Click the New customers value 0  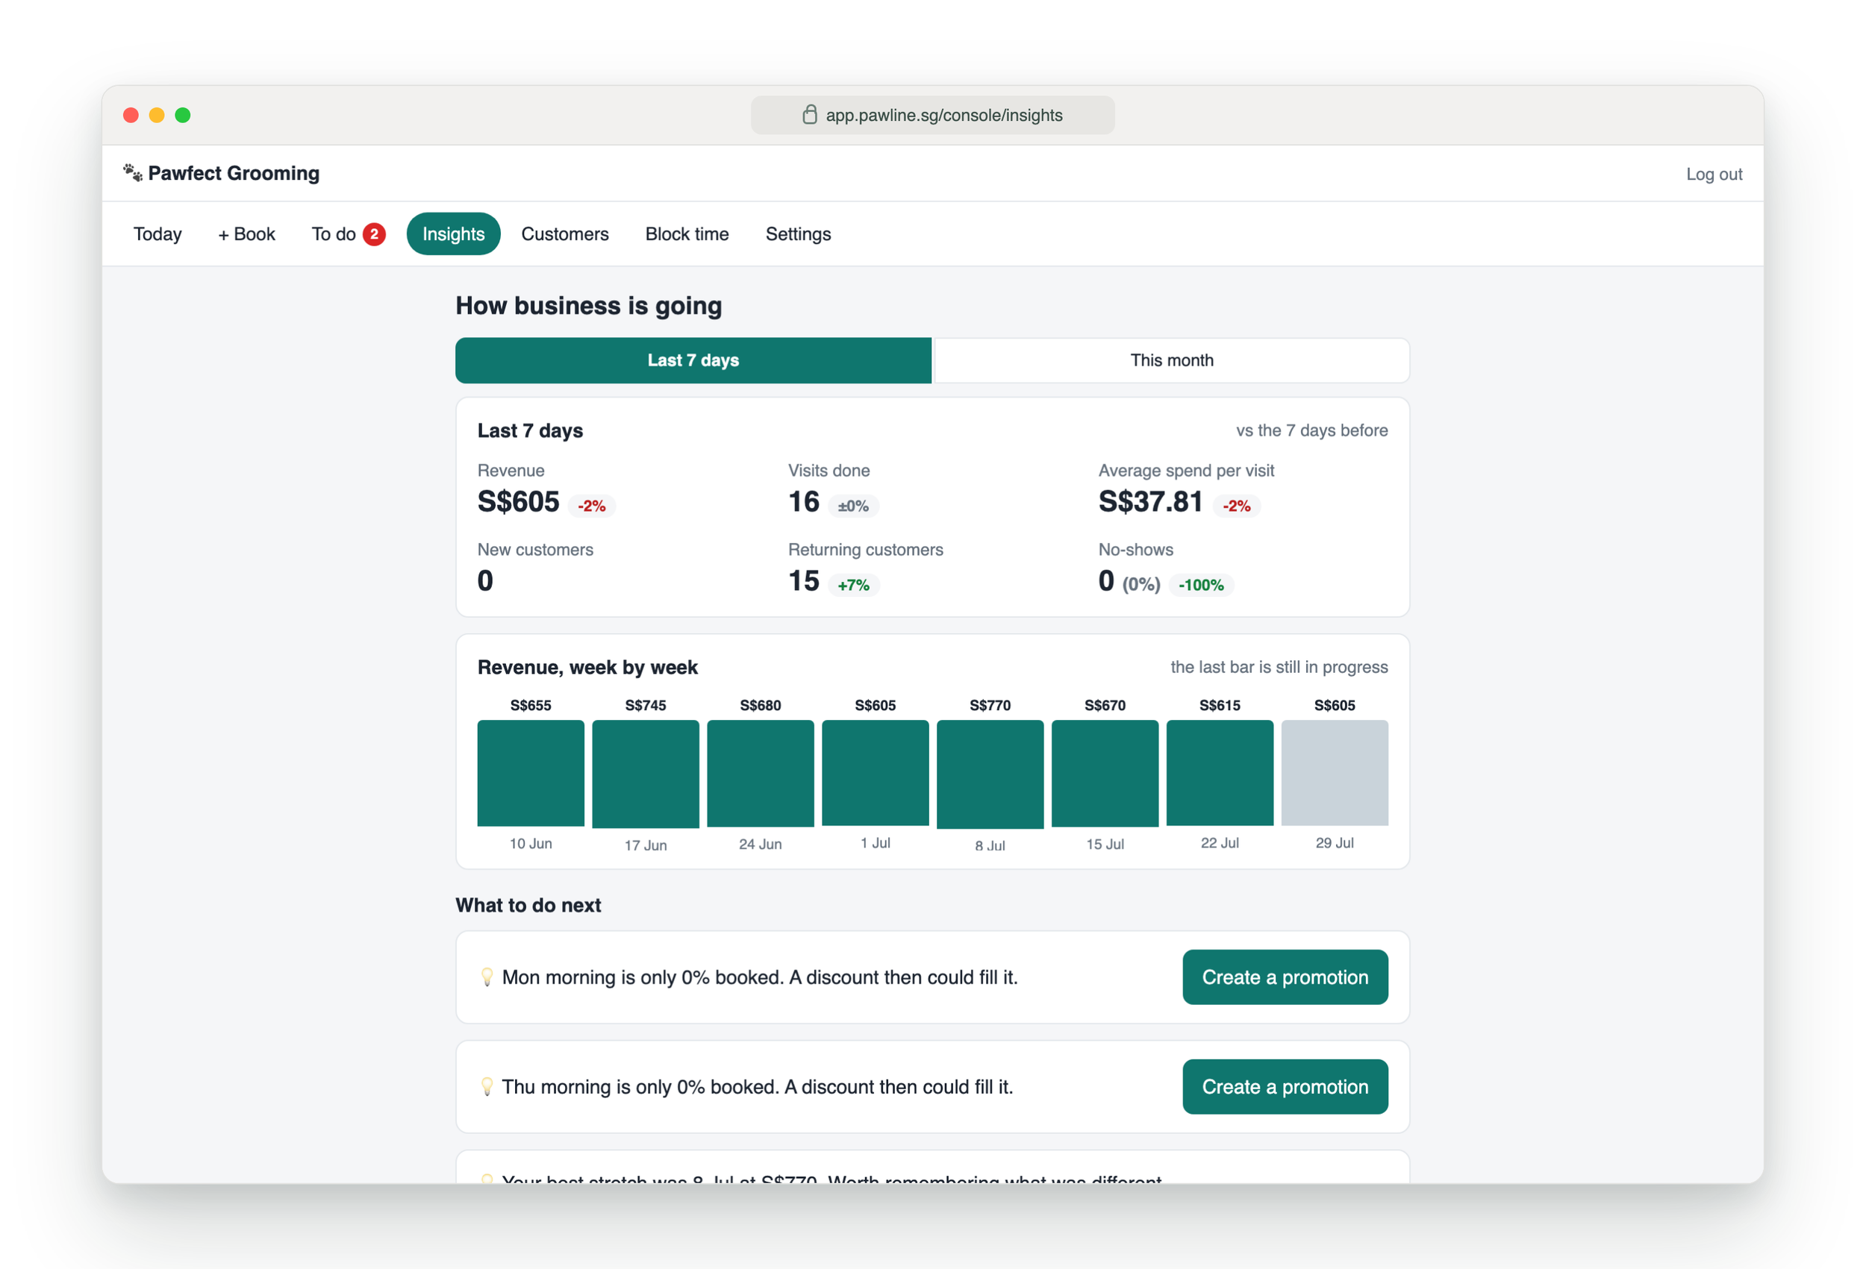click(x=485, y=580)
